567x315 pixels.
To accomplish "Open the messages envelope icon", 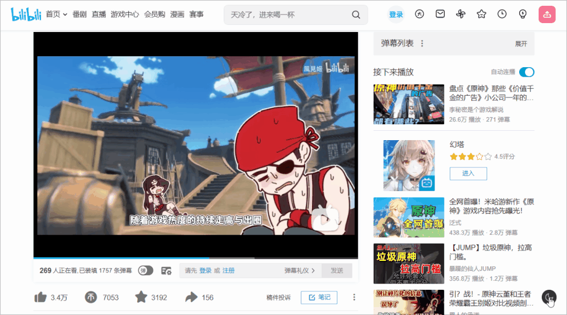I will (x=440, y=14).
